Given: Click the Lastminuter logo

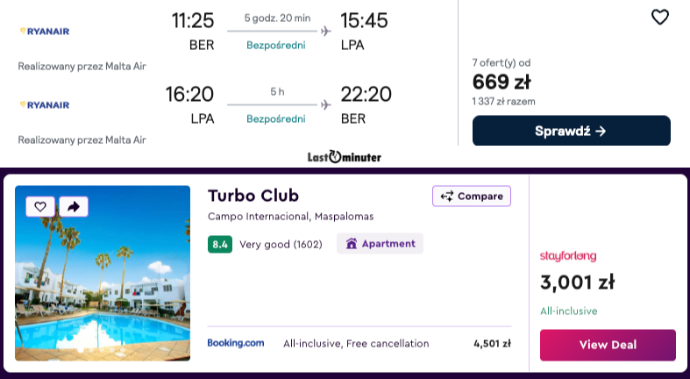Looking at the screenshot, I should click(x=345, y=158).
